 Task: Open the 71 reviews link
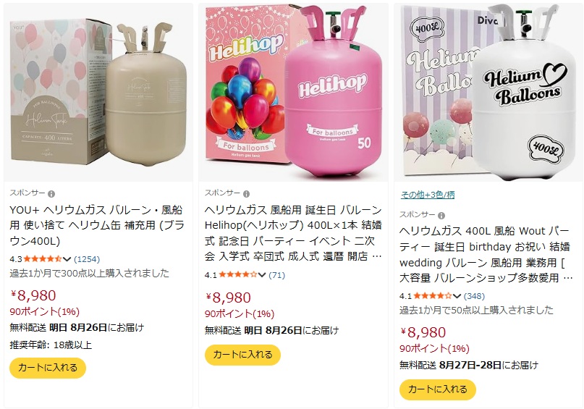pos(276,275)
